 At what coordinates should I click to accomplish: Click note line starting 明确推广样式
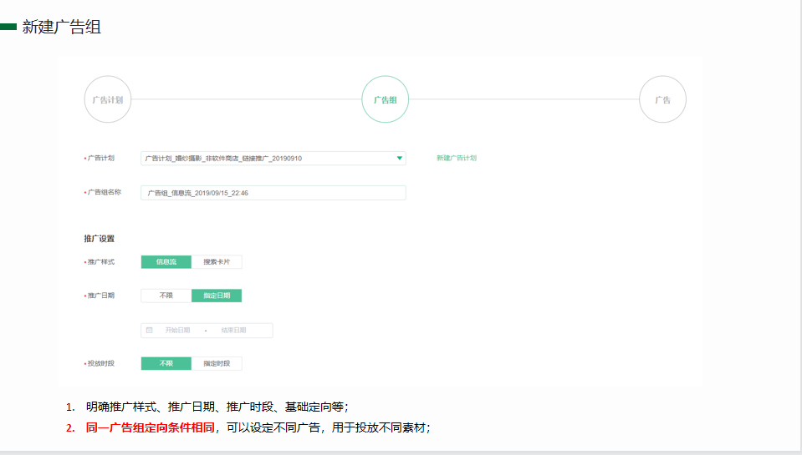click(x=217, y=407)
